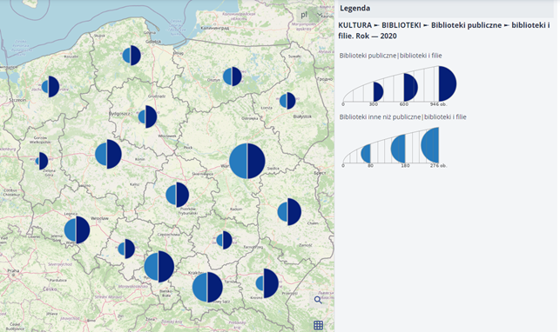Click the light-blue 276 ob. legend semicircle
The width and height of the screenshot is (560, 332).
coord(430,145)
